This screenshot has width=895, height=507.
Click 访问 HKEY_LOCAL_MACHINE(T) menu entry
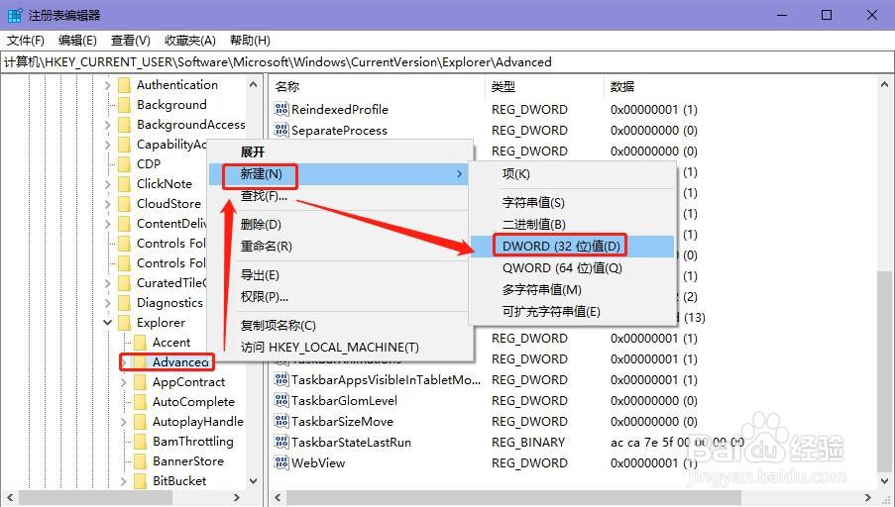339,347
